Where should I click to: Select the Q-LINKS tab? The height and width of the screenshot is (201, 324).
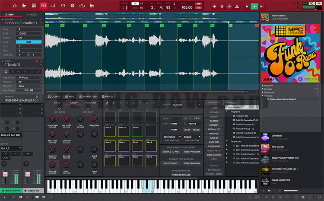[54, 96]
